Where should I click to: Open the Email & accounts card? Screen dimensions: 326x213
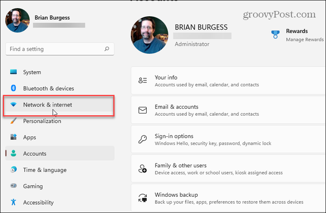click(x=228, y=110)
